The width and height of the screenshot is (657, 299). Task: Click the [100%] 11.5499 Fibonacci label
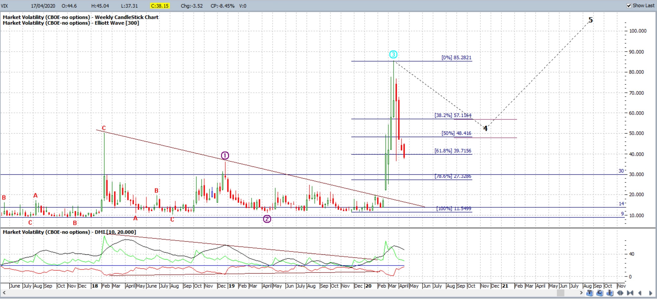click(454, 208)
